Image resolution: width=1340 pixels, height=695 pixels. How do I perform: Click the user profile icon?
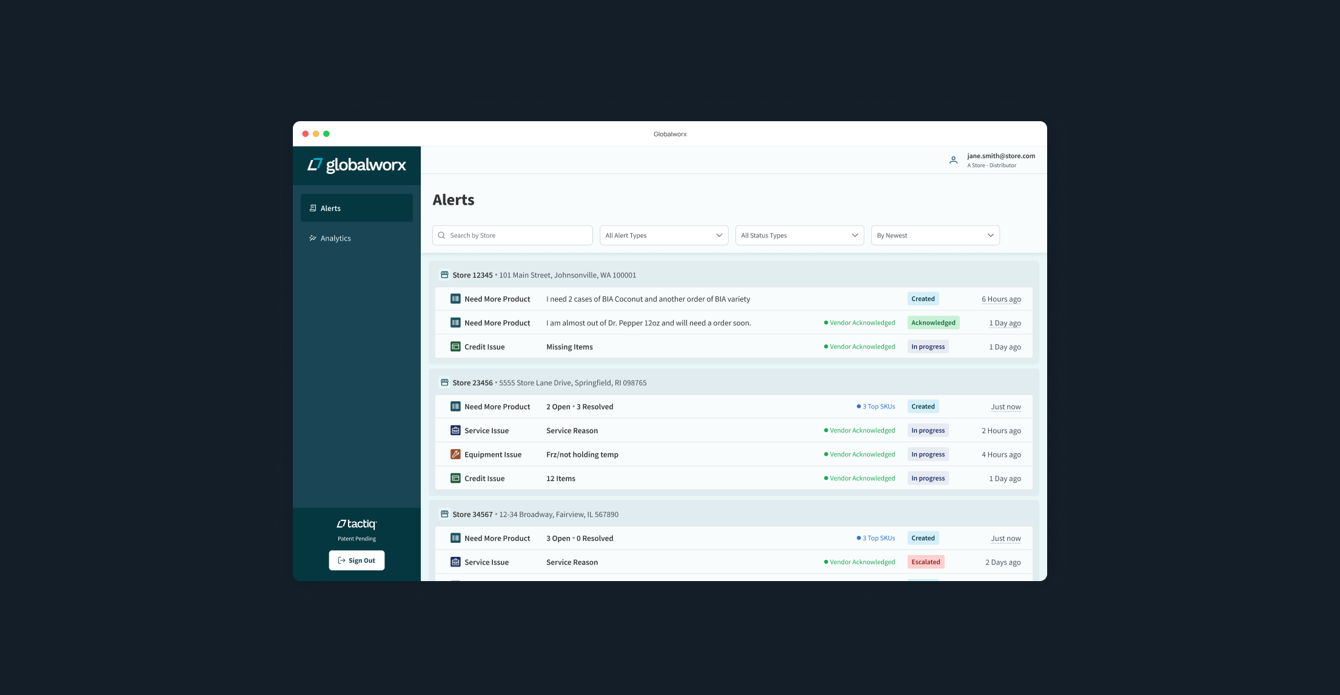(953, 161)
